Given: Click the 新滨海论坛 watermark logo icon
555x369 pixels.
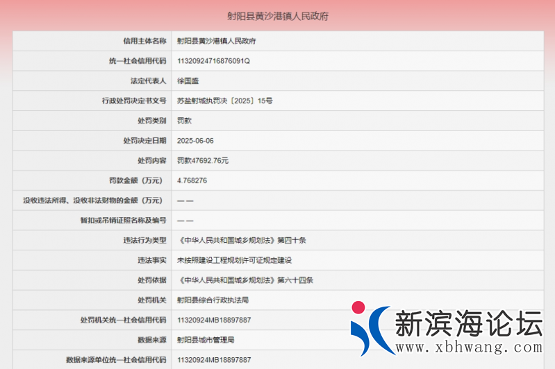Looking at the screenshot, I should [369, 327].
